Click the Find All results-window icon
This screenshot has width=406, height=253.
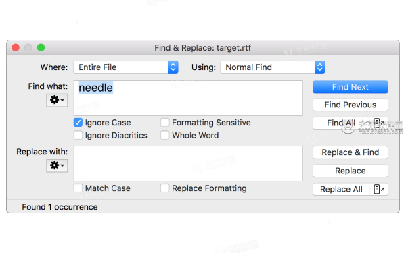click(379, 123)
